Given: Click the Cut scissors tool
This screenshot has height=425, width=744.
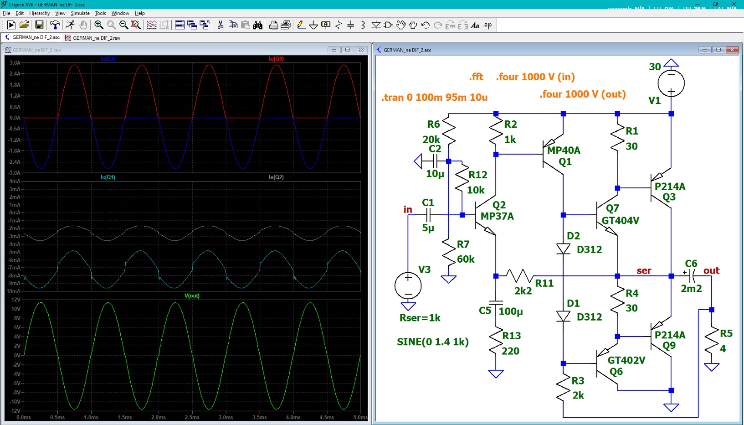Looking at the screenshot, I should (221, 25).
